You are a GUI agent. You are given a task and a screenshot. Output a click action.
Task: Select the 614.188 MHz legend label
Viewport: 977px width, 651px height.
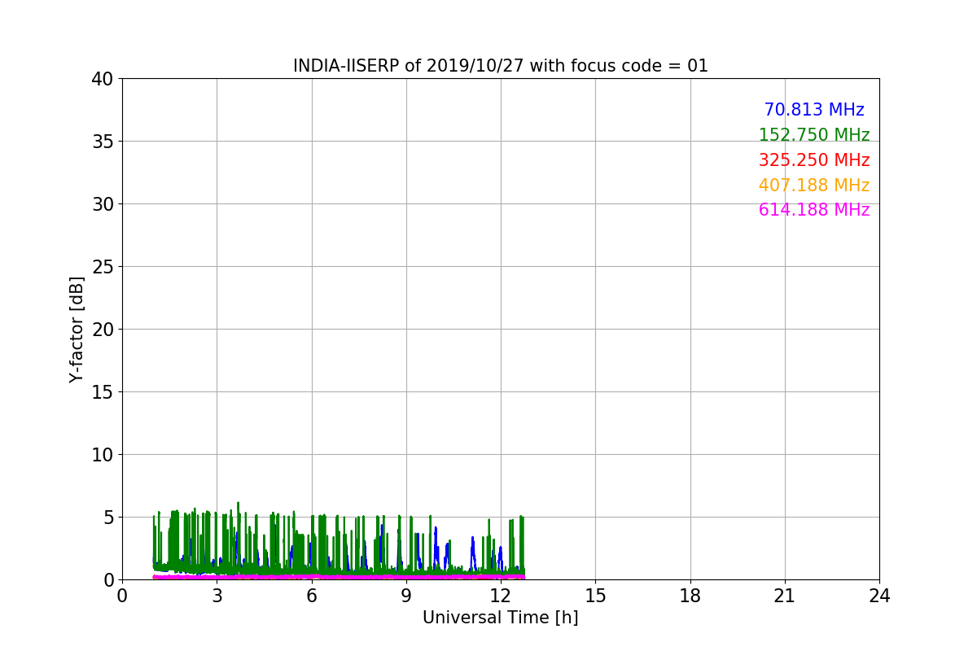click(814, 210)
